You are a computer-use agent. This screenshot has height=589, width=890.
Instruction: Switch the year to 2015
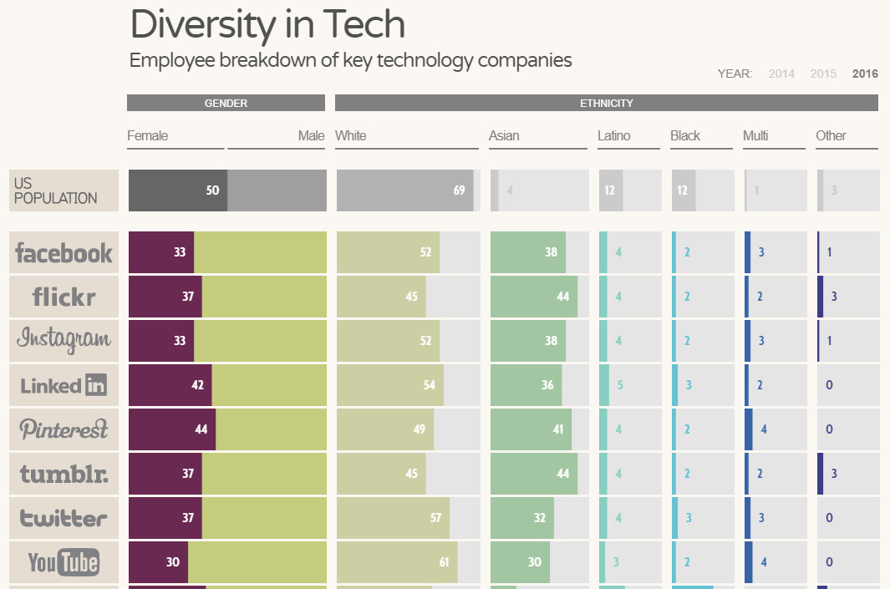pos(823,74)
